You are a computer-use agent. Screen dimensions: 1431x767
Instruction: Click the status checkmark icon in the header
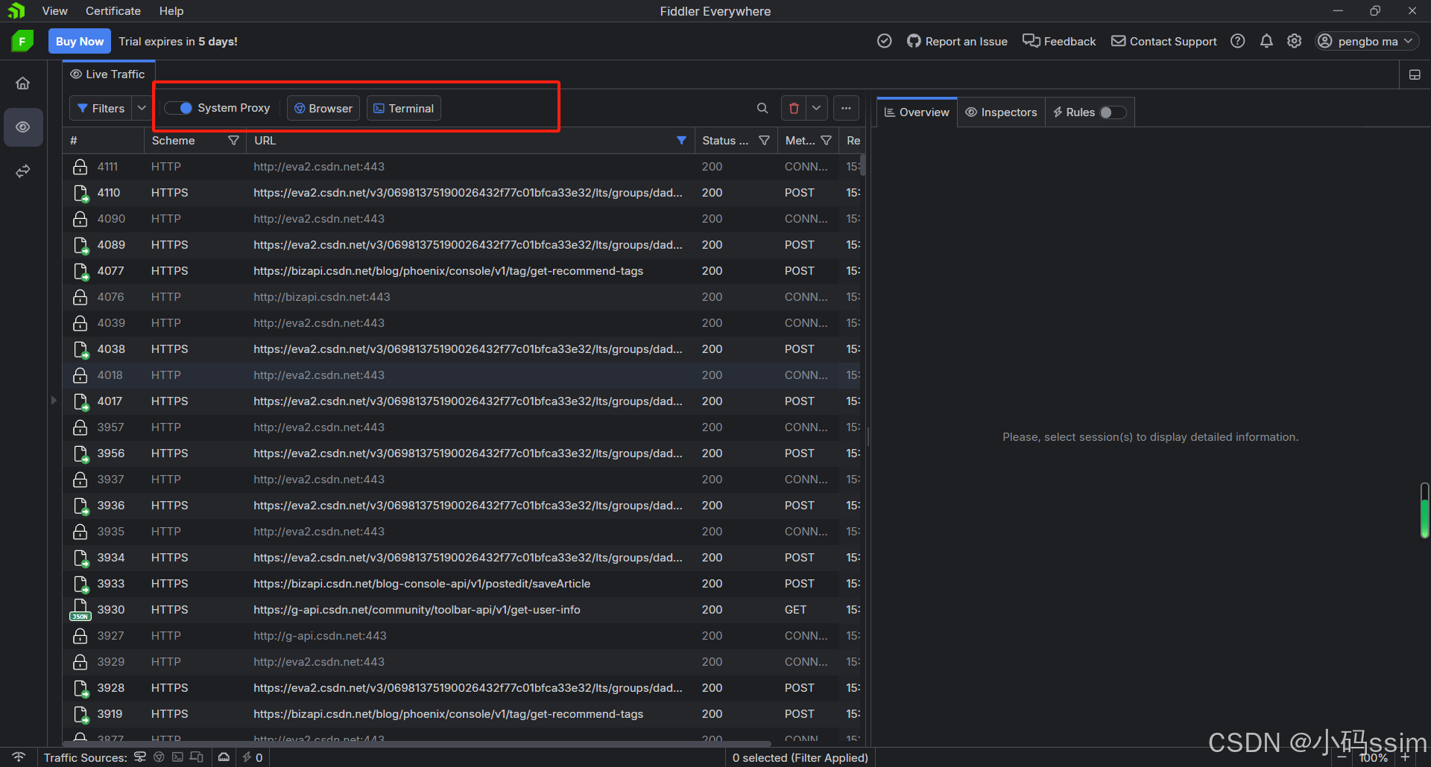[884, 41]
